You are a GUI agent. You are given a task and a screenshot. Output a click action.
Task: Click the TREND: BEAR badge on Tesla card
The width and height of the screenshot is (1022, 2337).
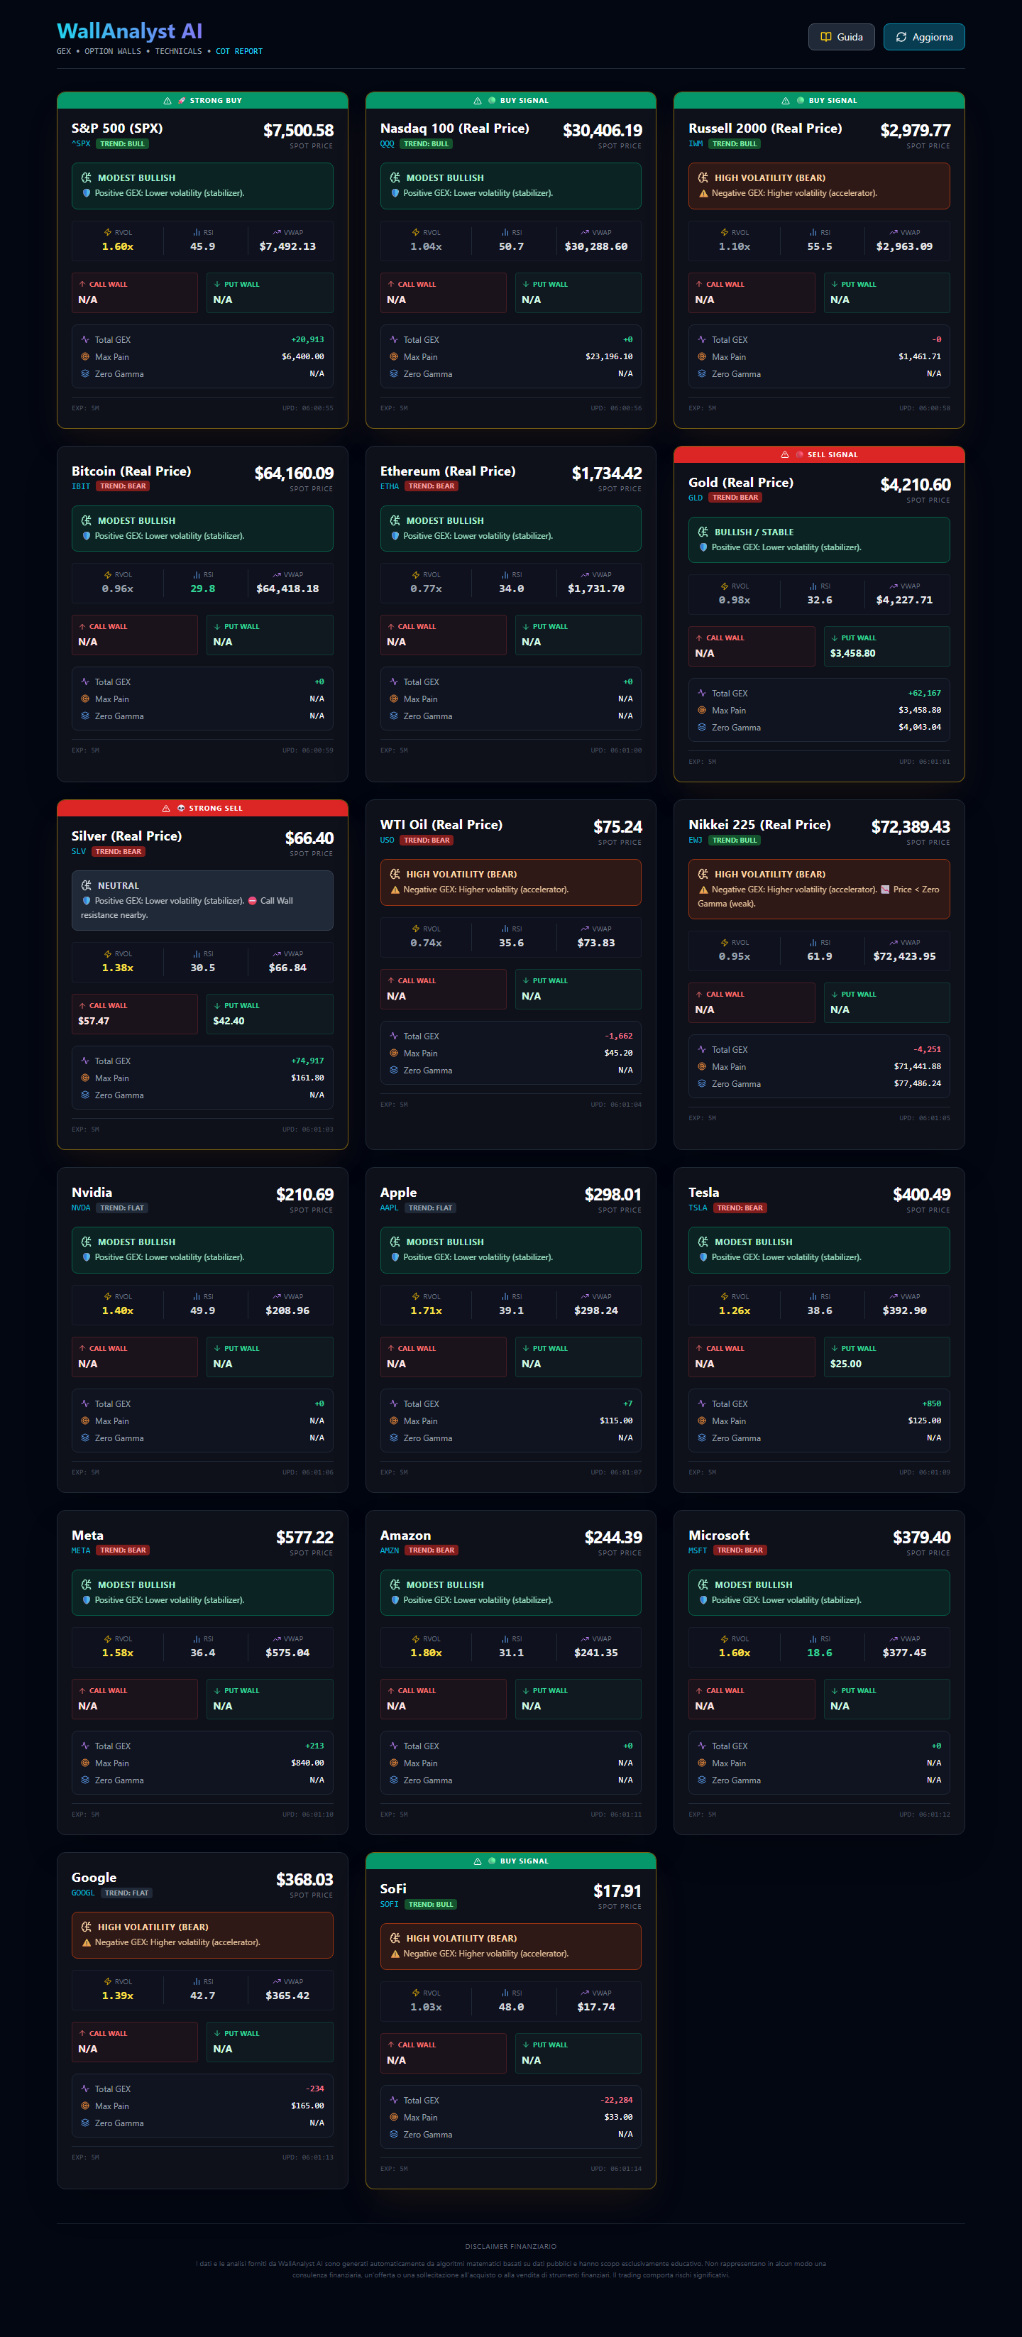[740, 1208]
